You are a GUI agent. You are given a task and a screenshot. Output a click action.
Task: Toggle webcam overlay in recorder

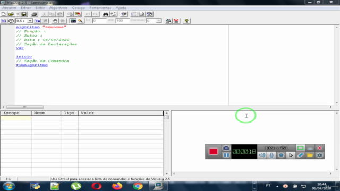click(x=281, y=155)
